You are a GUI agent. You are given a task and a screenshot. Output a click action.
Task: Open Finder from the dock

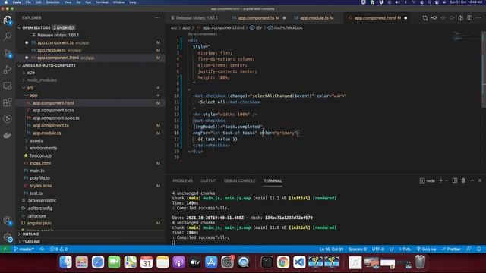[x=66, y=262]
